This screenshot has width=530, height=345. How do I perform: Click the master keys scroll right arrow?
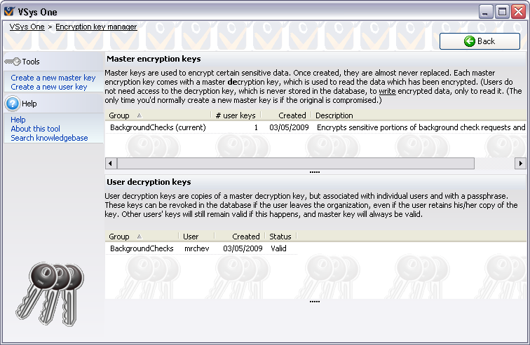coord(520,164)
